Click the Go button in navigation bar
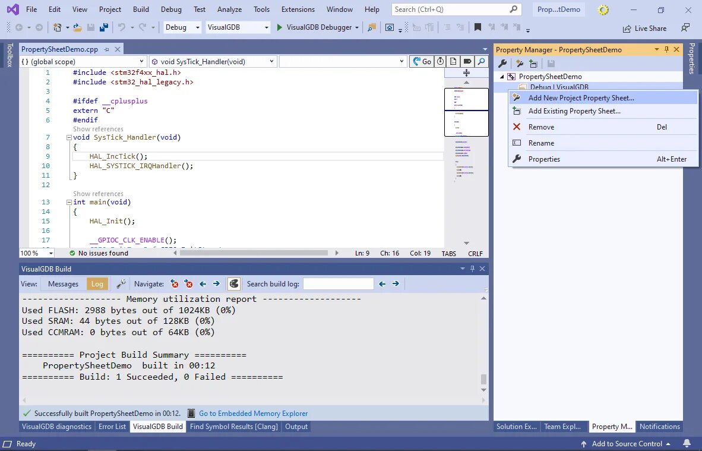702x451 pixels. pos(422,61)
